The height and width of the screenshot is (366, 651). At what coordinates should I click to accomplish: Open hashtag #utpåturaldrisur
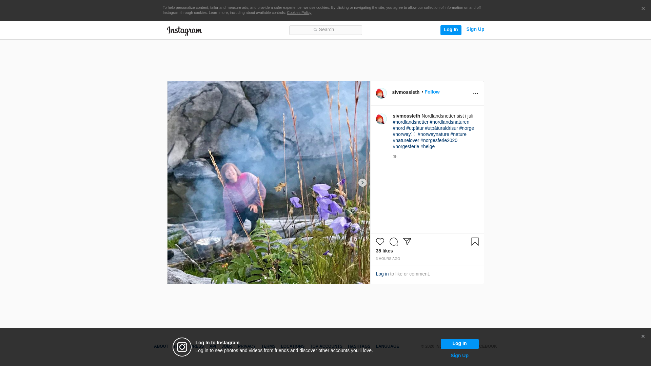(441, 128)
